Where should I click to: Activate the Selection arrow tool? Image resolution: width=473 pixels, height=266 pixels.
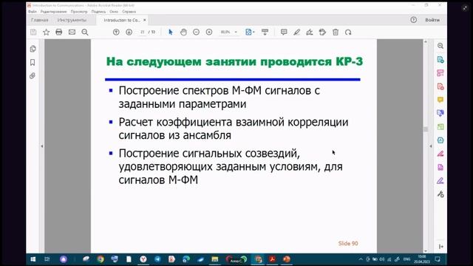171,32
